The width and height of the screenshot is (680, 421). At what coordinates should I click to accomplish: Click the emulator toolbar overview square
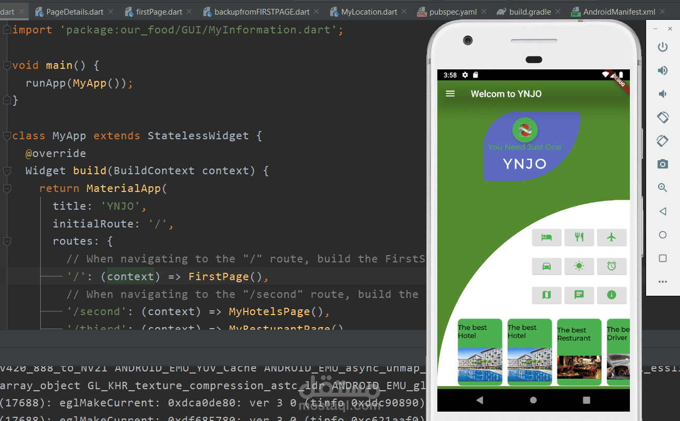(663, 258)
